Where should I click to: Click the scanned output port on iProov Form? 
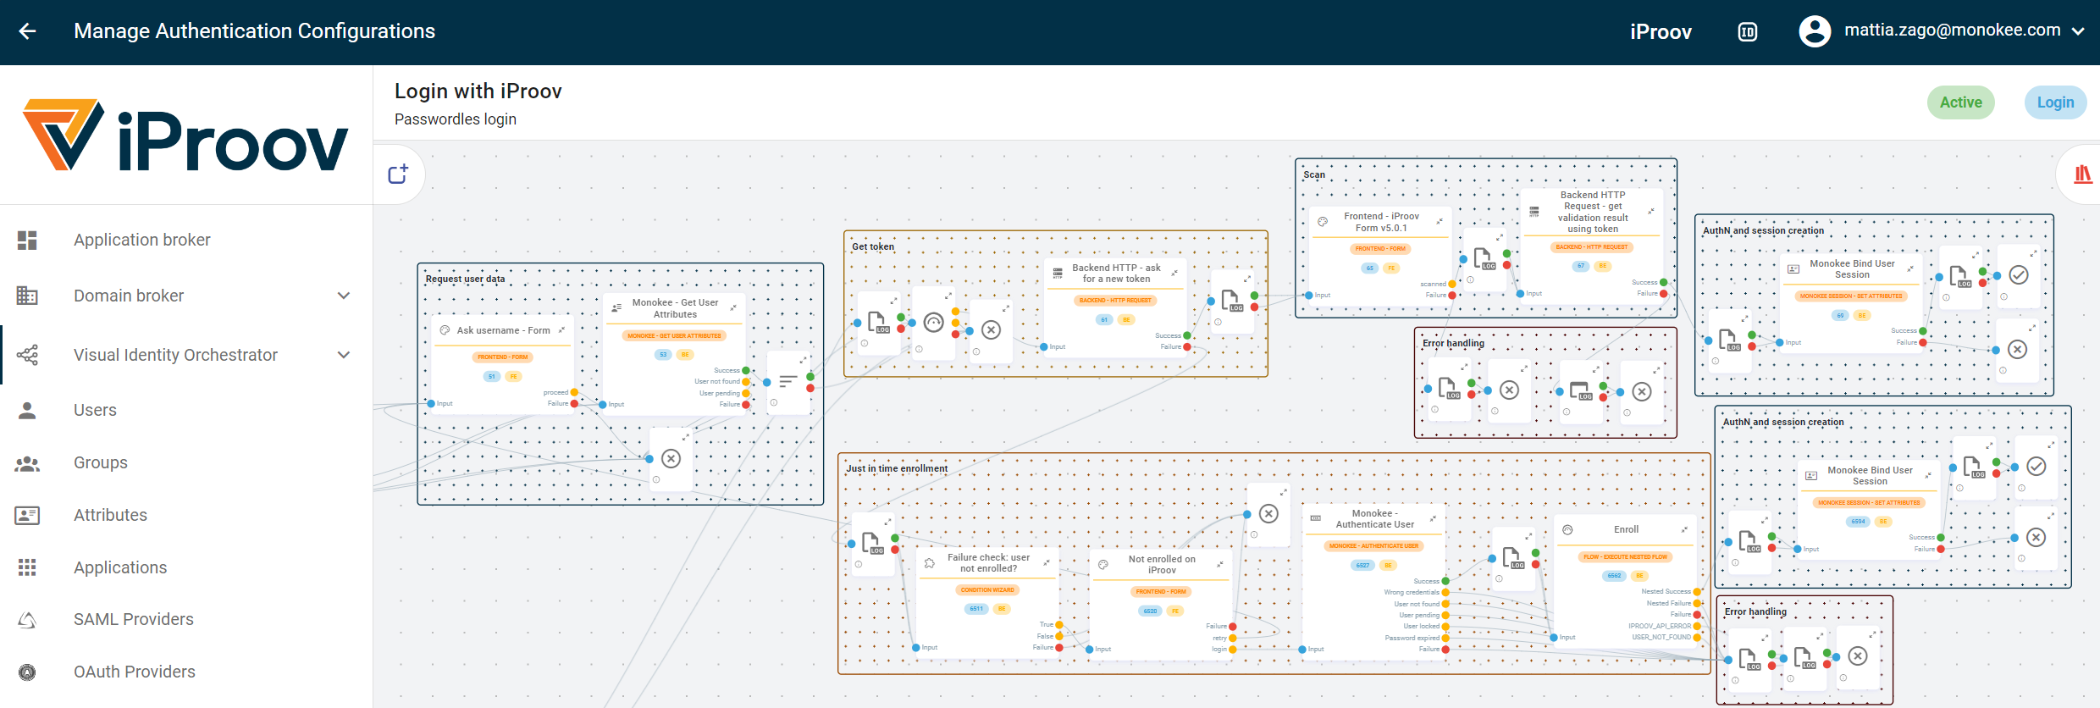click(1452, 285)
